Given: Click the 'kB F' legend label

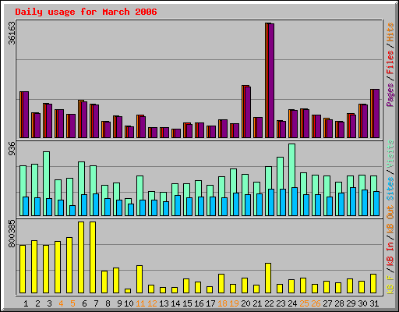Looking at the screenshot, I should (390, 285).
